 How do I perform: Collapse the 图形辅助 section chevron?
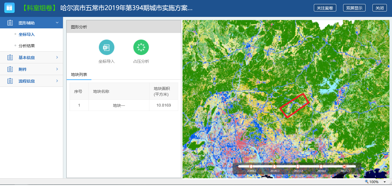click(x=57, y=23)
